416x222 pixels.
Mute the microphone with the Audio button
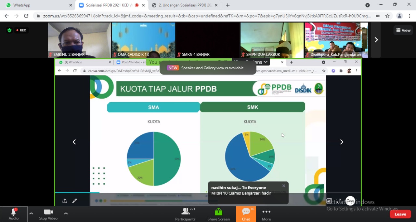[x=13, y=214]
